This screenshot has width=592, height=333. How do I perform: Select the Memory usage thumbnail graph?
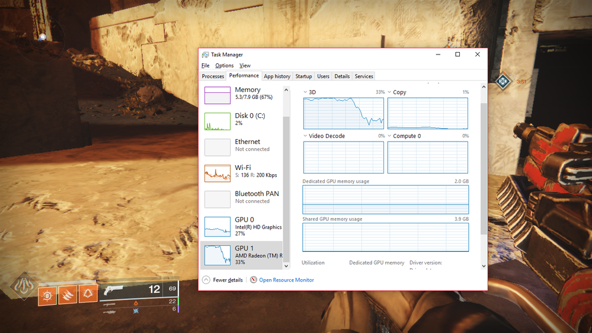217,95
